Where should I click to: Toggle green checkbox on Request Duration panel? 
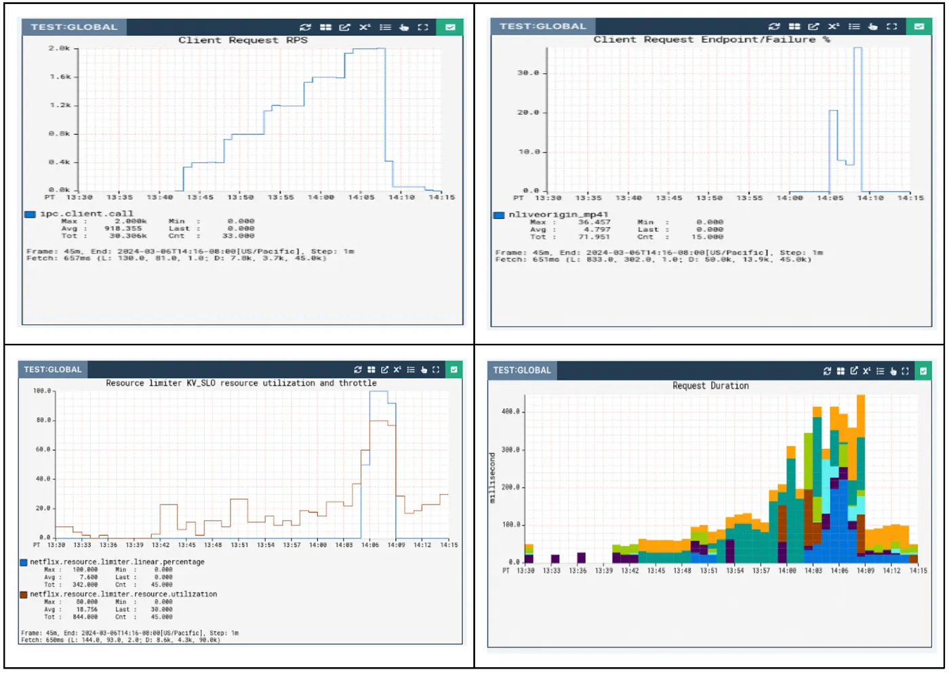click(x=923, y=371)
